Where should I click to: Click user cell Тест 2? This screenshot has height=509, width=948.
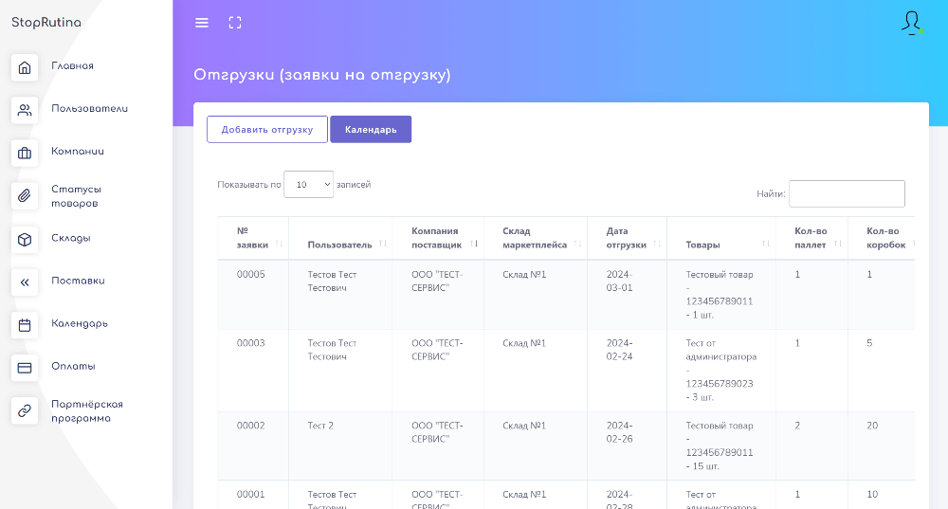point(320,426)
